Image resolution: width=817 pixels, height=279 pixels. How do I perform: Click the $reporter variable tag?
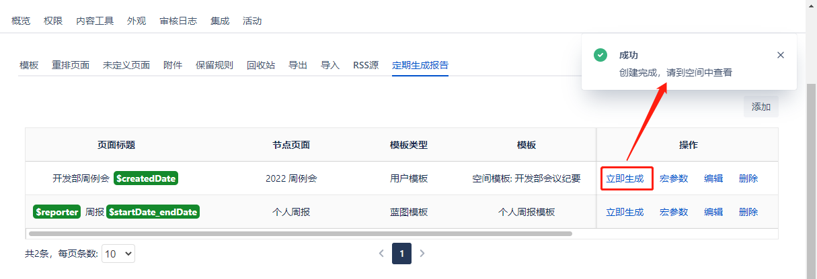57,212
